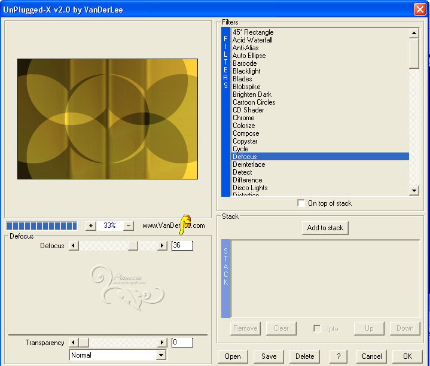Click the Delete button
Screen dimensions: 430x366
(x=304, y=356)
